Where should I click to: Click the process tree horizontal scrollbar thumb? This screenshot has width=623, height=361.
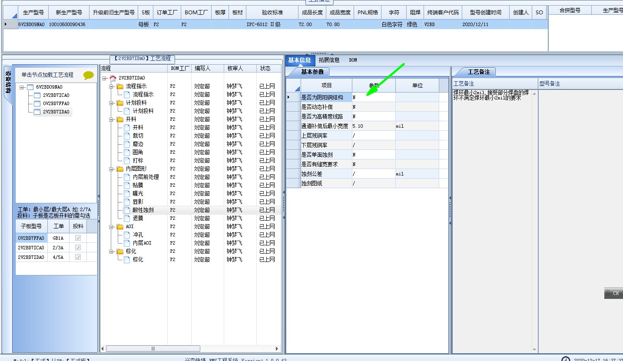tap(153, 349)
